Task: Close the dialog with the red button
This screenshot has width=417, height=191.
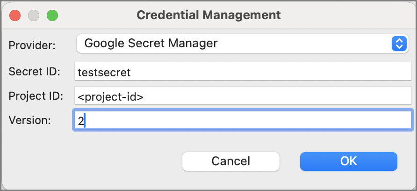Action: click(x=15, y=15)
